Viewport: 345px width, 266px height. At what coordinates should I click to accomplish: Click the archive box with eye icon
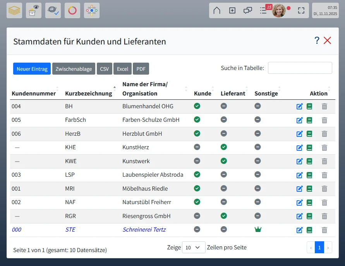pos(34,10)
